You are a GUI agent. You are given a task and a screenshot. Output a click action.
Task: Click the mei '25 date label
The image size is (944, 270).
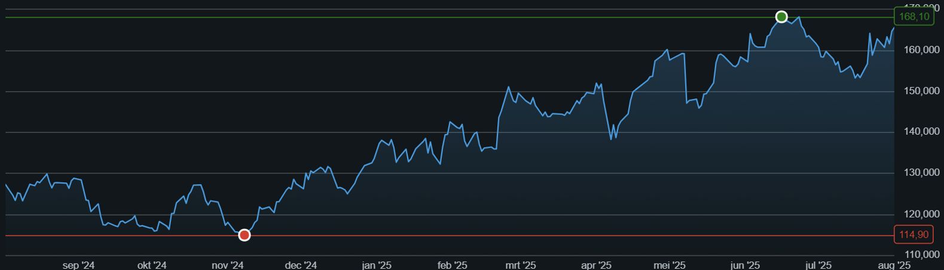click(x=670, y=265)
